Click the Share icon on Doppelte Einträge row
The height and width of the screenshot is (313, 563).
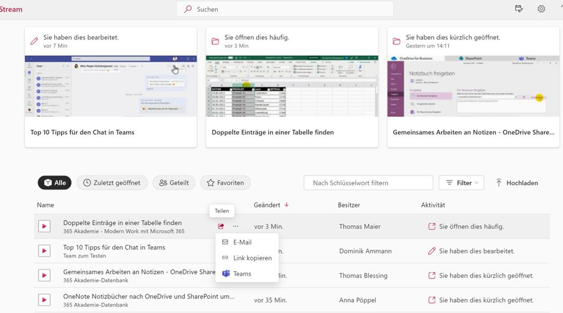[x=221, y=226]
